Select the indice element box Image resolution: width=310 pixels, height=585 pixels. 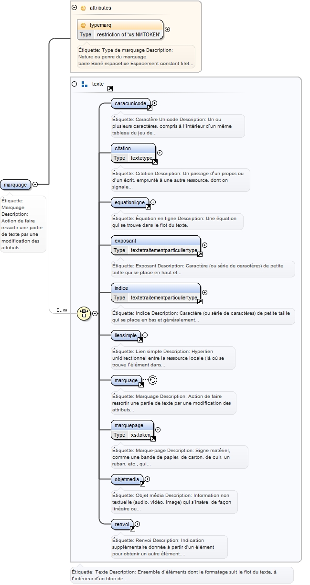[x=156, y=293]
